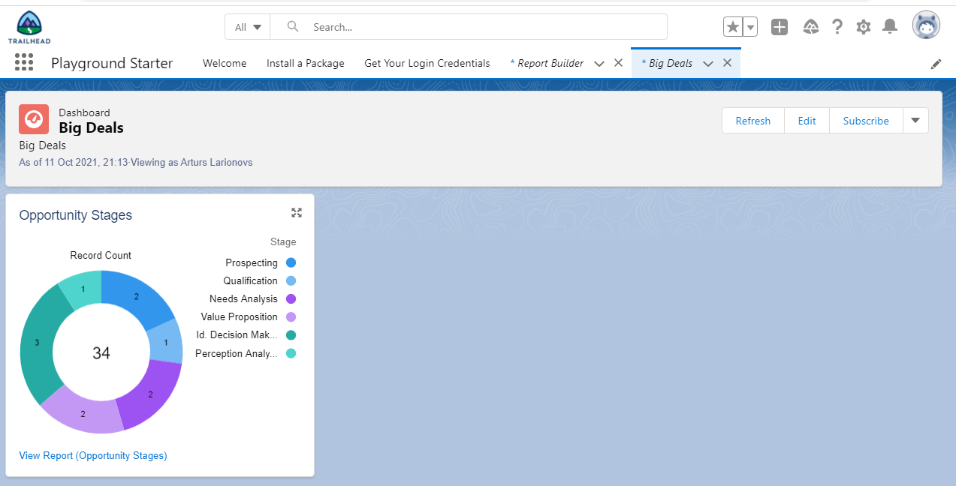Open the Install a Package tab
This screenshot has width=956, height=486.
306,63
